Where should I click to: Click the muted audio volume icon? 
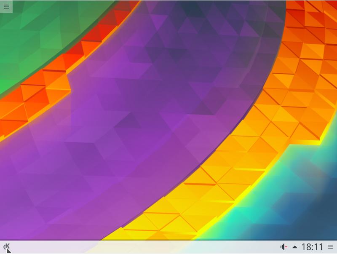[284, 247]
